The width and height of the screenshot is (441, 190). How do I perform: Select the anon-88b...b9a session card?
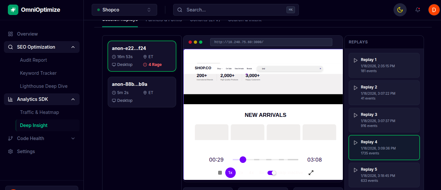(142, 92)
